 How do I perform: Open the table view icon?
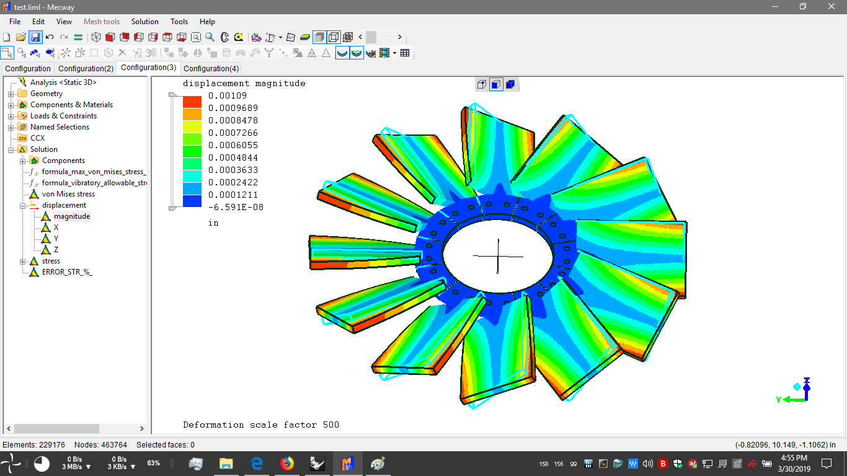click(405, 53)
